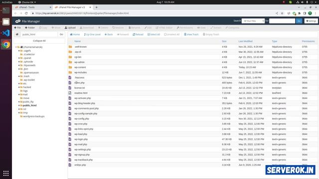Click the license.txt file icon
This screenshot has width=319, height=179.
coord(70,88)
